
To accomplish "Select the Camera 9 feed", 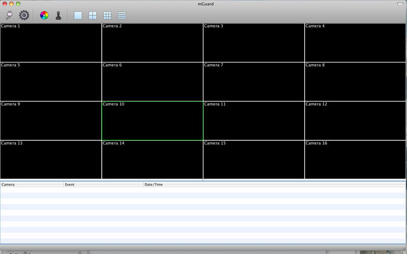I will click(x=51, y=121).
